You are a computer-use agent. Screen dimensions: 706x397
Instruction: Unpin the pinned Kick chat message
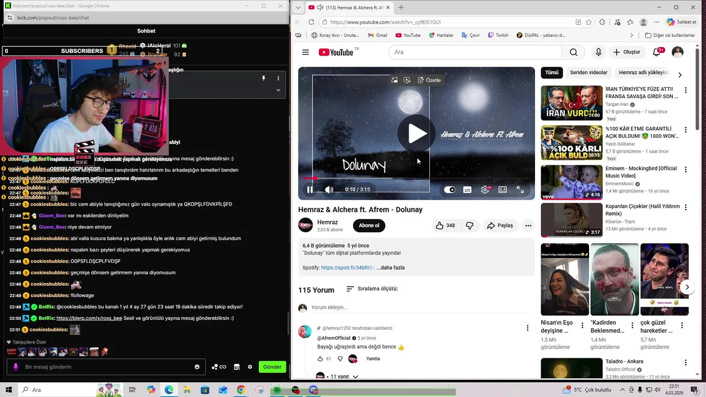(x=264, y=78)
